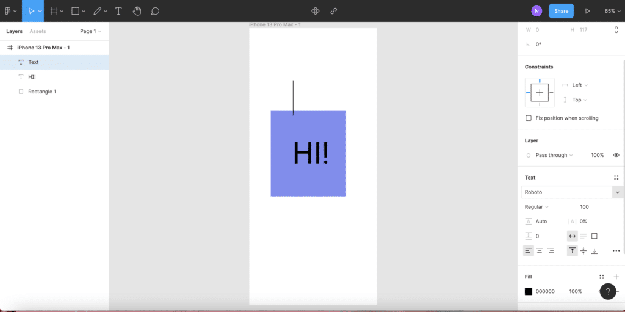
Task: Select the Text tool
Action: pos(118,11)
